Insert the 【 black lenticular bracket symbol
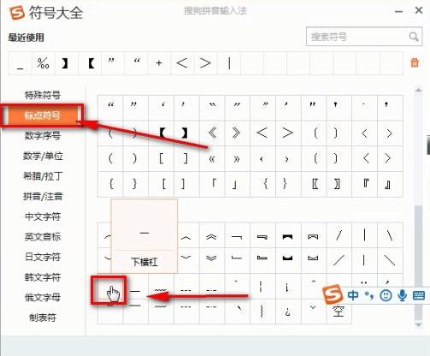Viewport: 430px width, 356px height. pyautogui.click(x=162, y=133)
